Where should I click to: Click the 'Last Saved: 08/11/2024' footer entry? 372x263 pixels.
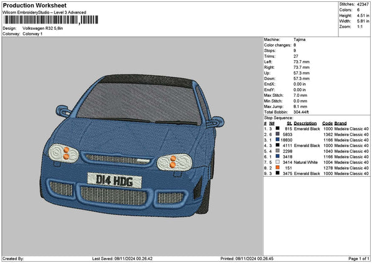122,259
